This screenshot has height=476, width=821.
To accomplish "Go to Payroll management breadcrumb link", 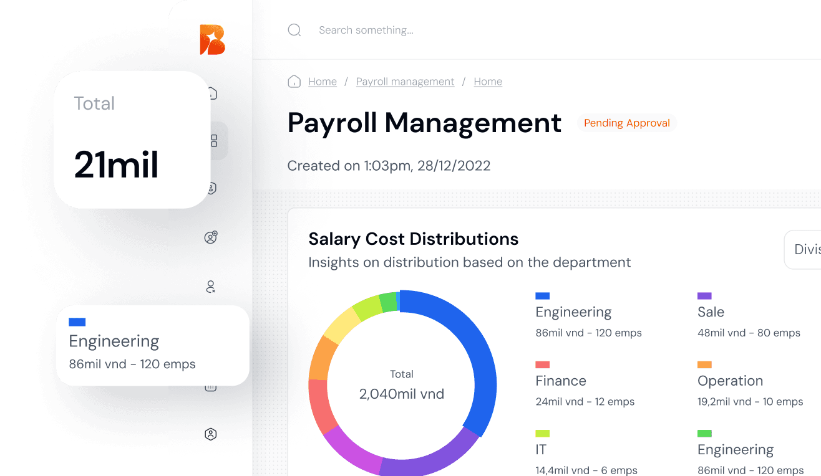I will 405,82.
